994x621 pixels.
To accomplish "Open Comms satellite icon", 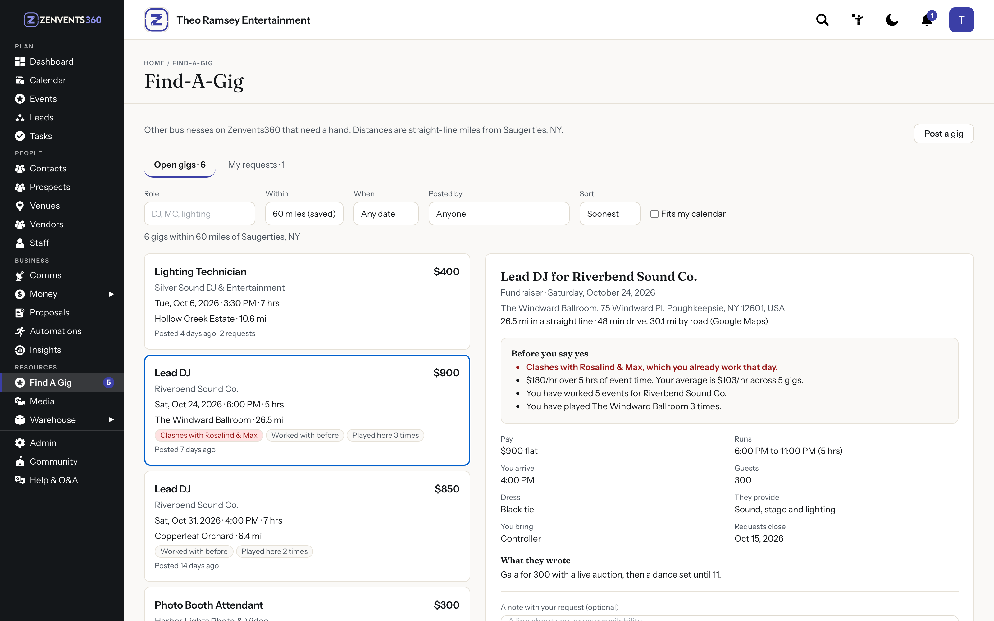I will (20, 276).
